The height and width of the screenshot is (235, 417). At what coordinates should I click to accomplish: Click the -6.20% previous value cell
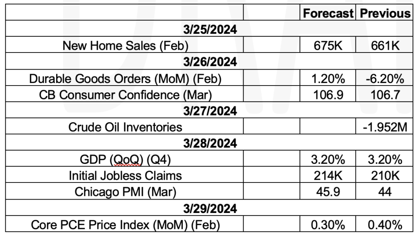(384, 78)
